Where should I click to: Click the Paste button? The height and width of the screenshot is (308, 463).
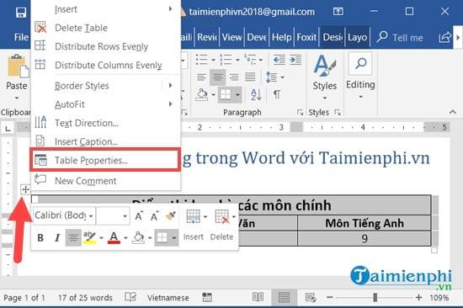(17, 77)
